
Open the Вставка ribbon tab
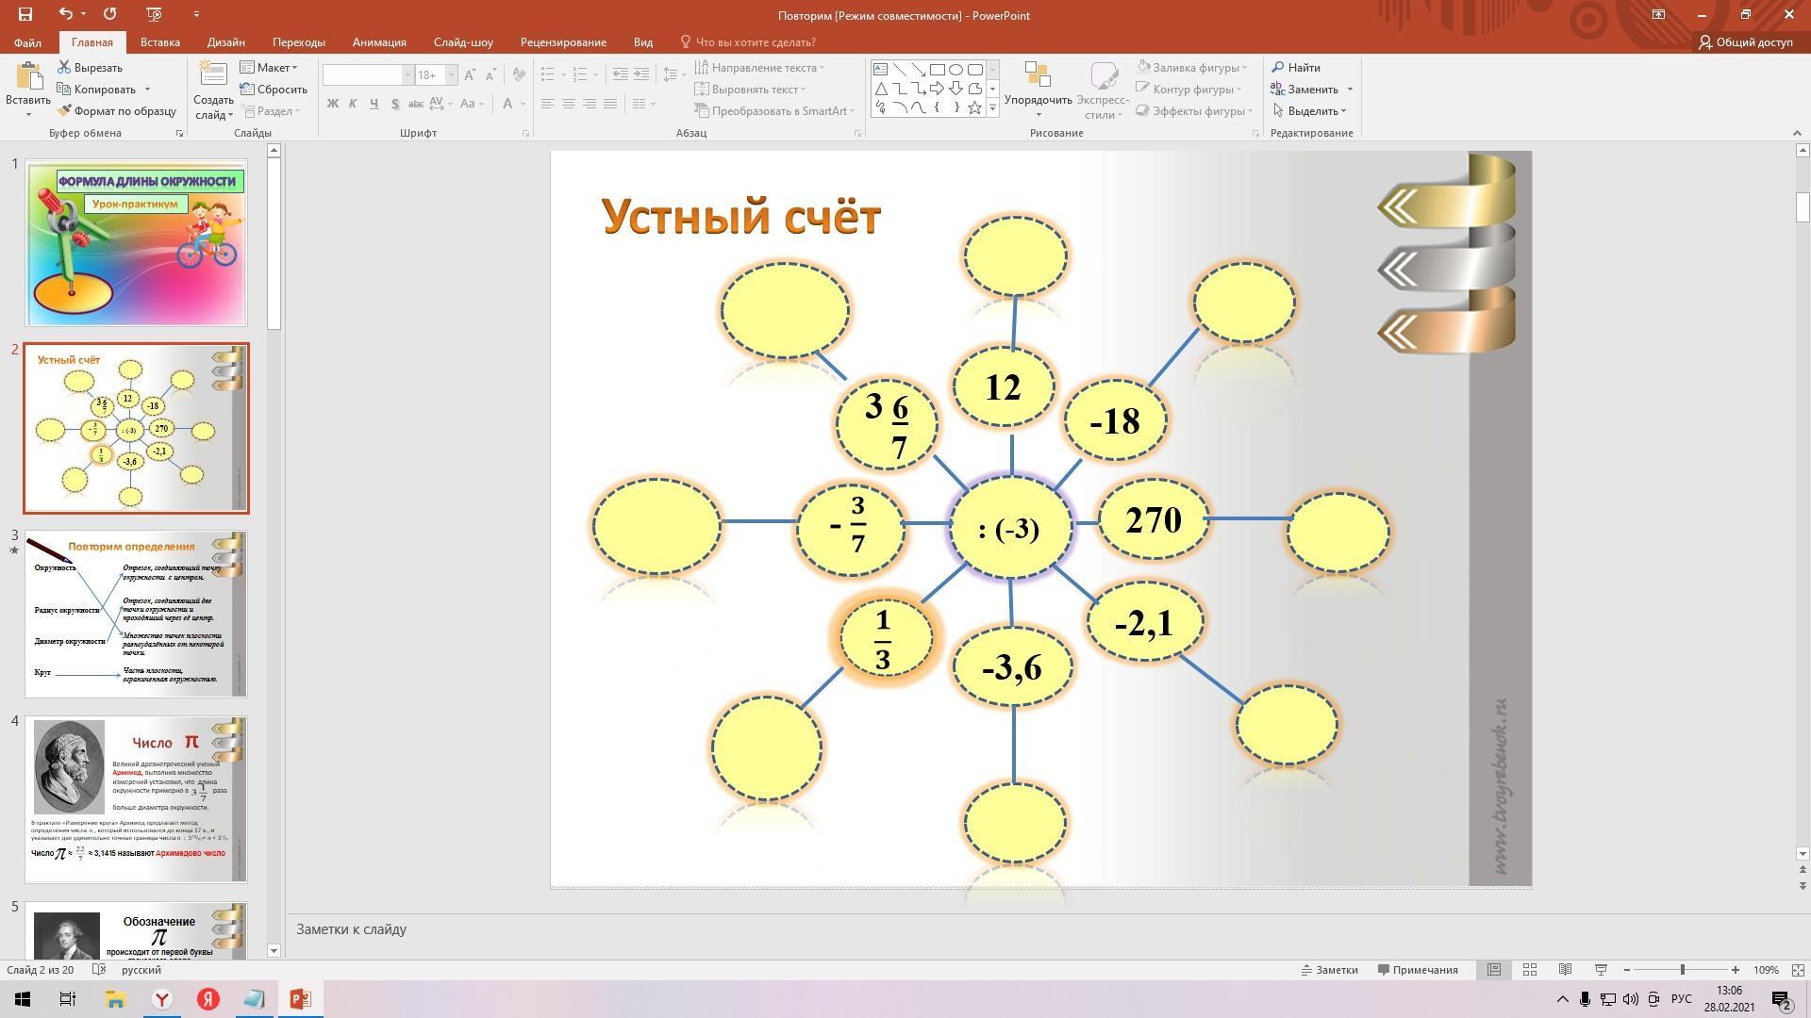[159, 42]
